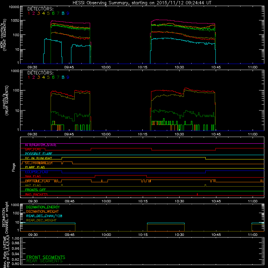Screen dimensions: 268x268
Task: Click the 11:00 time tick under decimation panel
Action: tap(253, 235)
